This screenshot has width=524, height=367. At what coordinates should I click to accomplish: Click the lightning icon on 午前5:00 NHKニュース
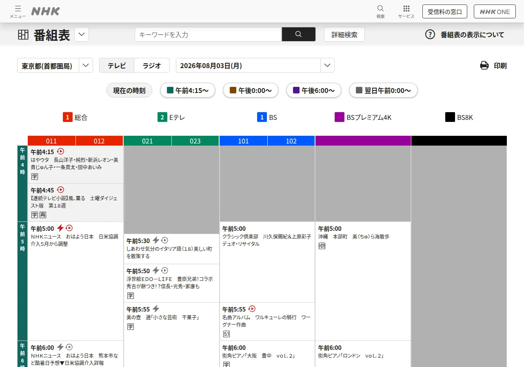pyautogui.click(x=60, y=228)
